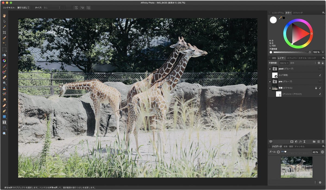
Task: Add a new pixel layer icon
Action: coord(318,142)
